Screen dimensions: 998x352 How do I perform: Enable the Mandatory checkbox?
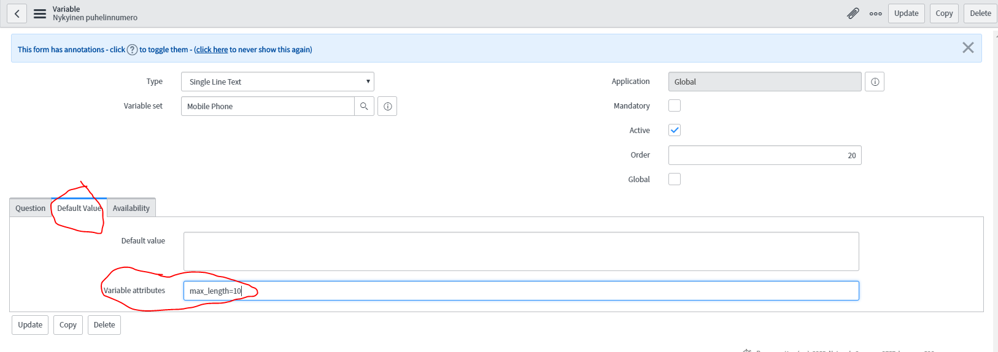(x=675, y=105)
